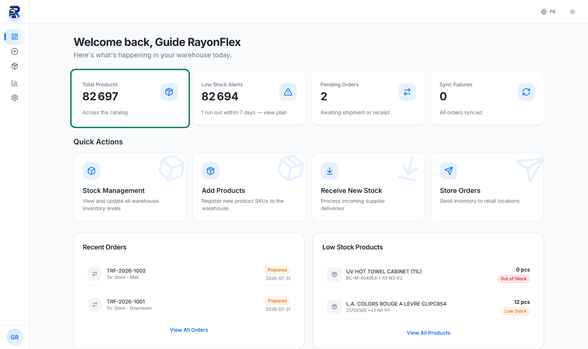Toggle the light/dark theme sun icon
The width and height of the screenshot is (588, 349).
click(x=573, y=12)
